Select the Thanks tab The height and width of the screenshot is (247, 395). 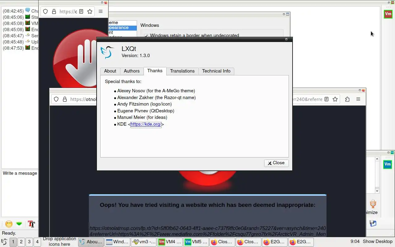(x=155, y=71)
